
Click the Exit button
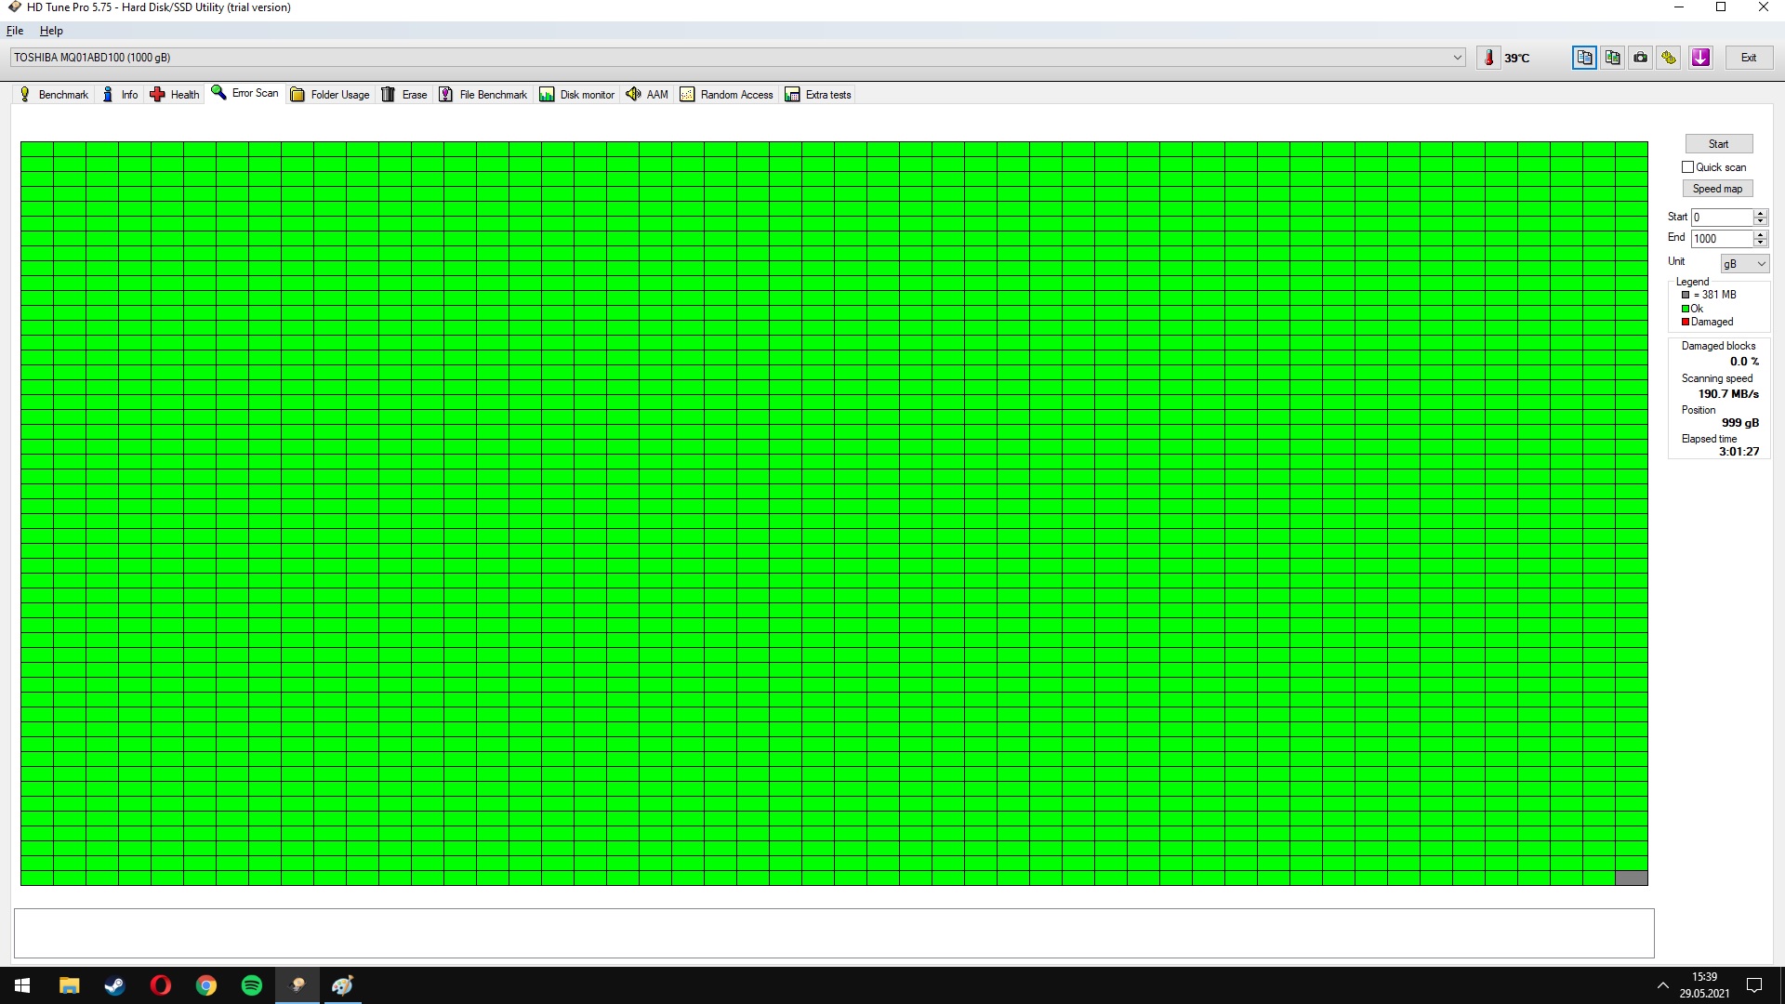tap(1748, 58)
